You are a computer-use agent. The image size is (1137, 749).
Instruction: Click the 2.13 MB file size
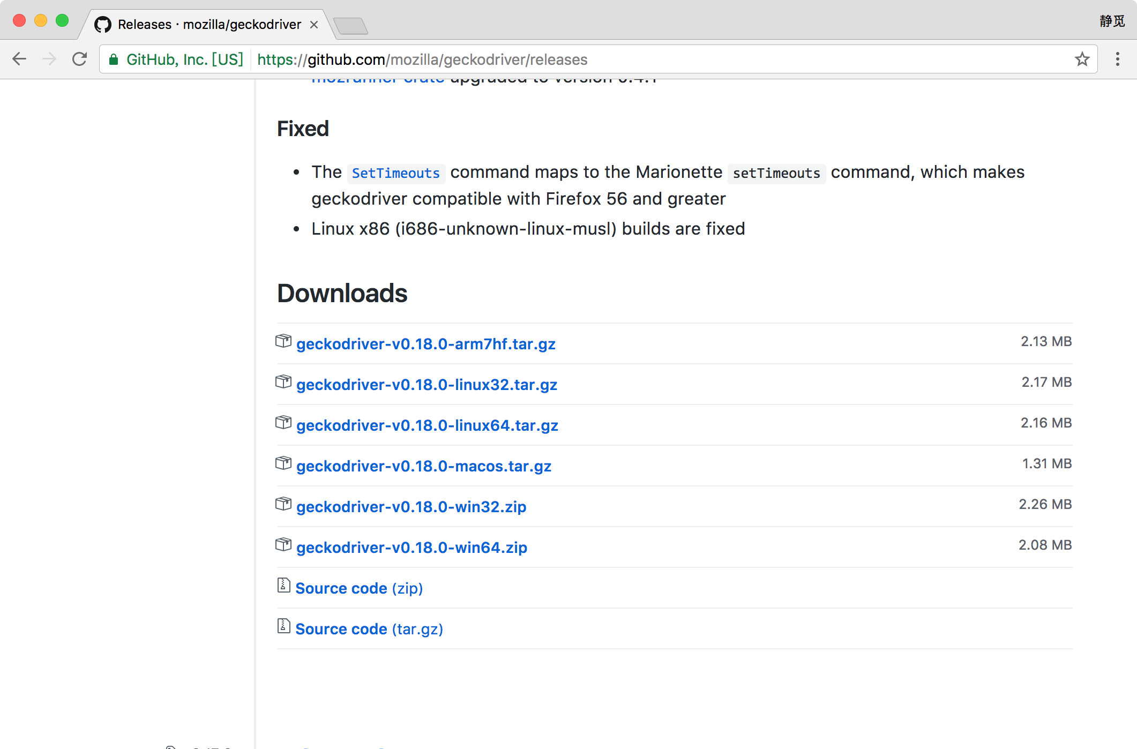click(1046, 341)
